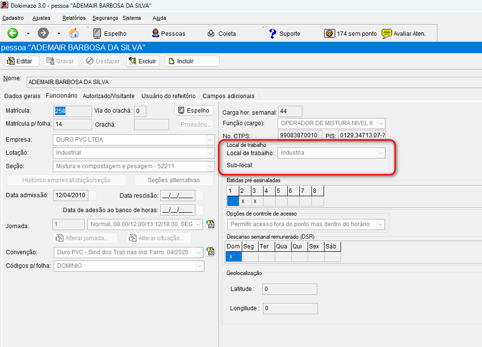The height and width of the screenshot is (347, 482).
Task: Click the green back arrow icon
Action: pyautogui.click(x=13, y=33)
